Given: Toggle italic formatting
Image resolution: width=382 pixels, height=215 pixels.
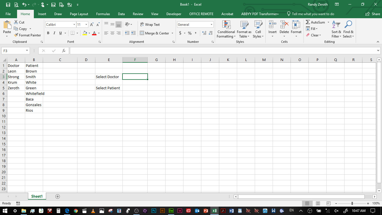Looking at the screenshot, I should pos(54,33).
